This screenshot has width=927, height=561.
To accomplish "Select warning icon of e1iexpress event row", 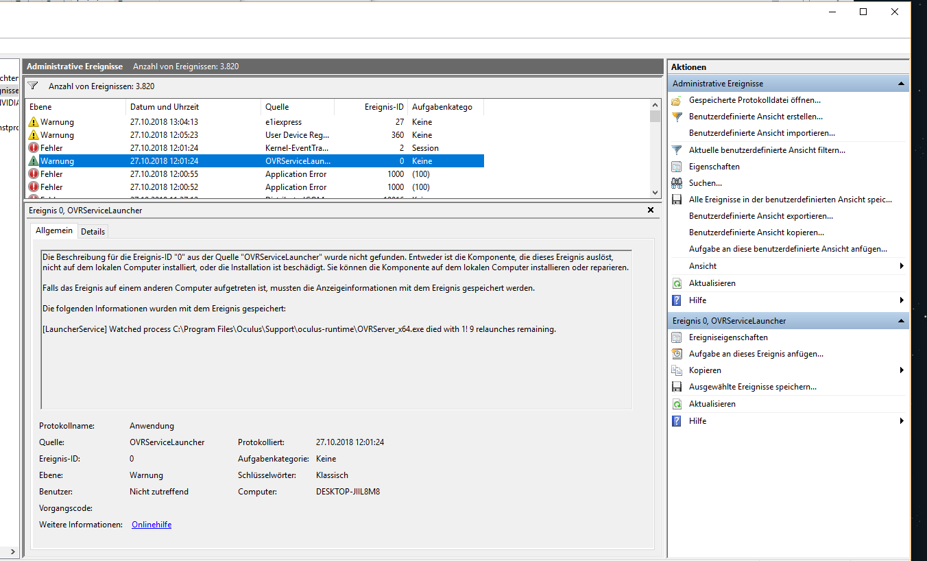I will (x=34, y=122).
